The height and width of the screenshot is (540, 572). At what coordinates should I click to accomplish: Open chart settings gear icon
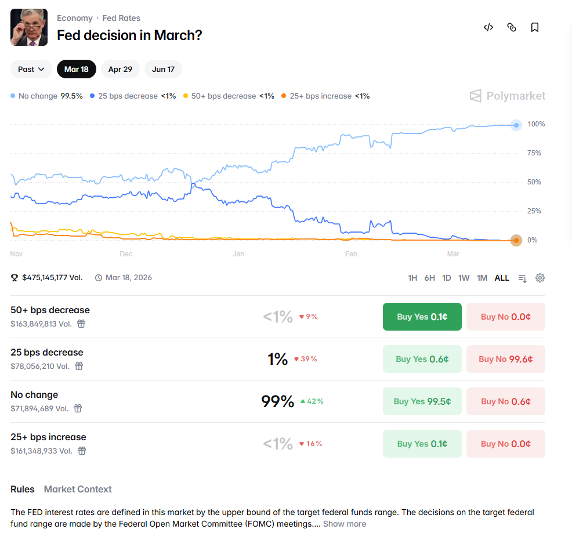coord(540,278)
